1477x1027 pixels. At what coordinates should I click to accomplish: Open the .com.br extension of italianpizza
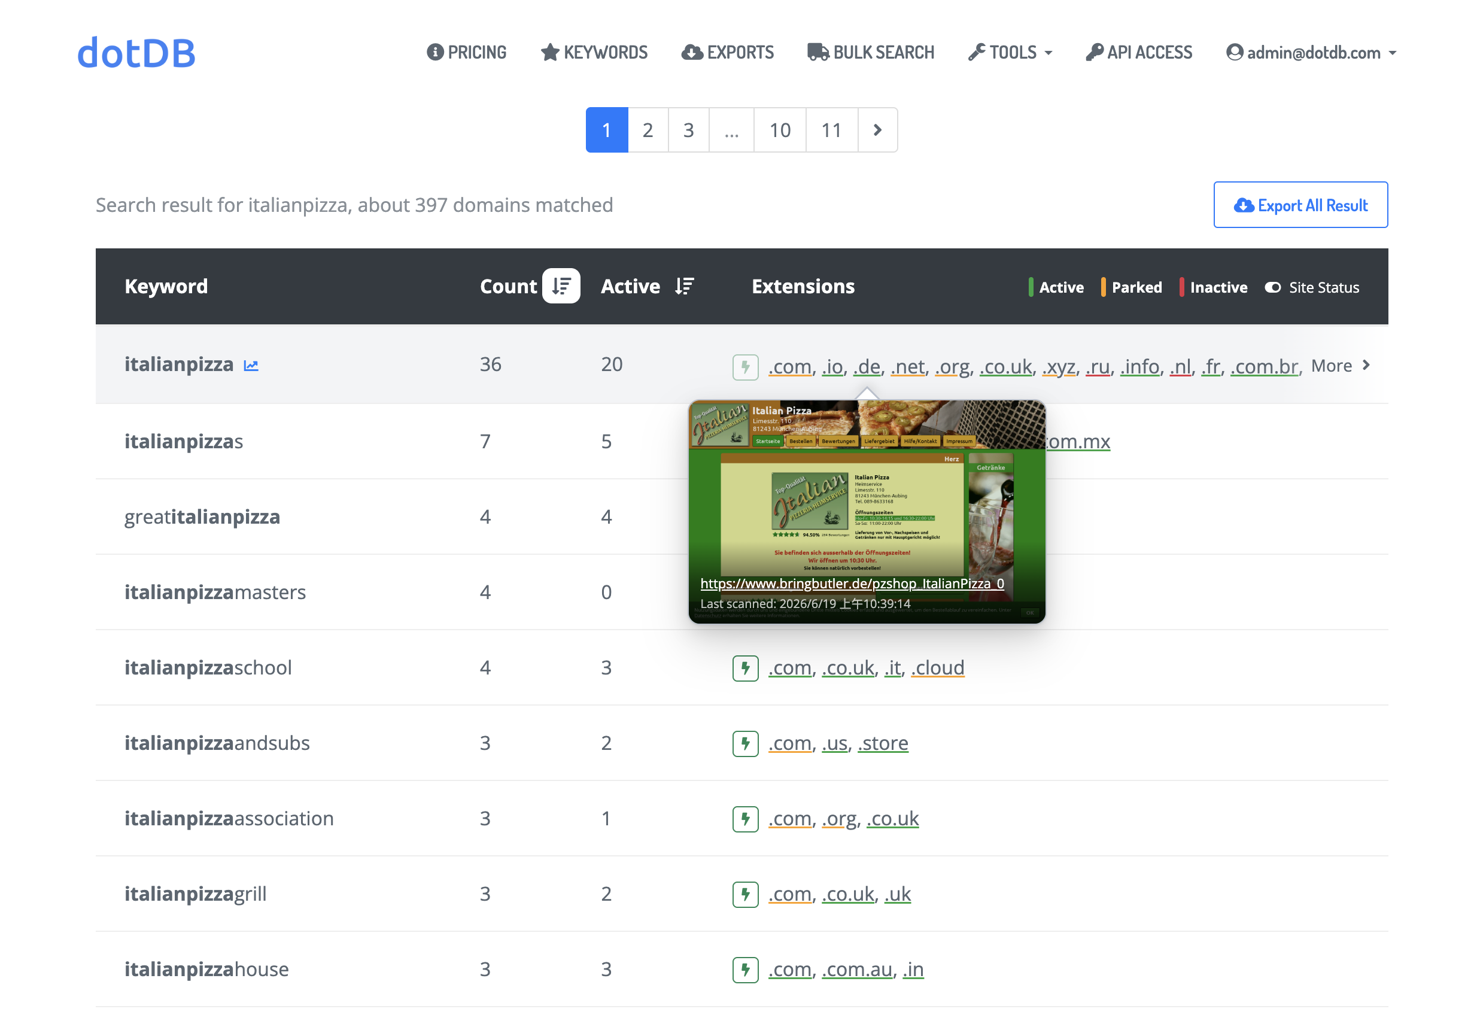point(1264,366)
